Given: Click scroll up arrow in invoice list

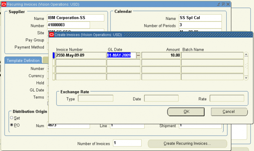Looking at the screenshot, I should click(246, 54).
